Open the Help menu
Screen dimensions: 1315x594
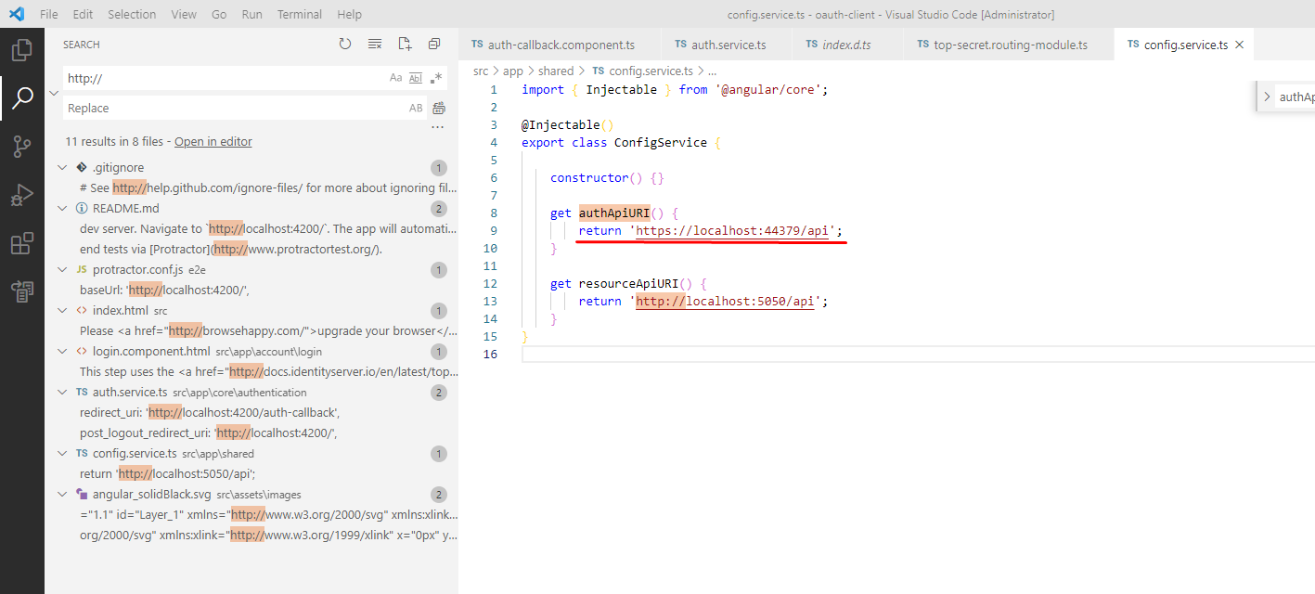(350, 14)
